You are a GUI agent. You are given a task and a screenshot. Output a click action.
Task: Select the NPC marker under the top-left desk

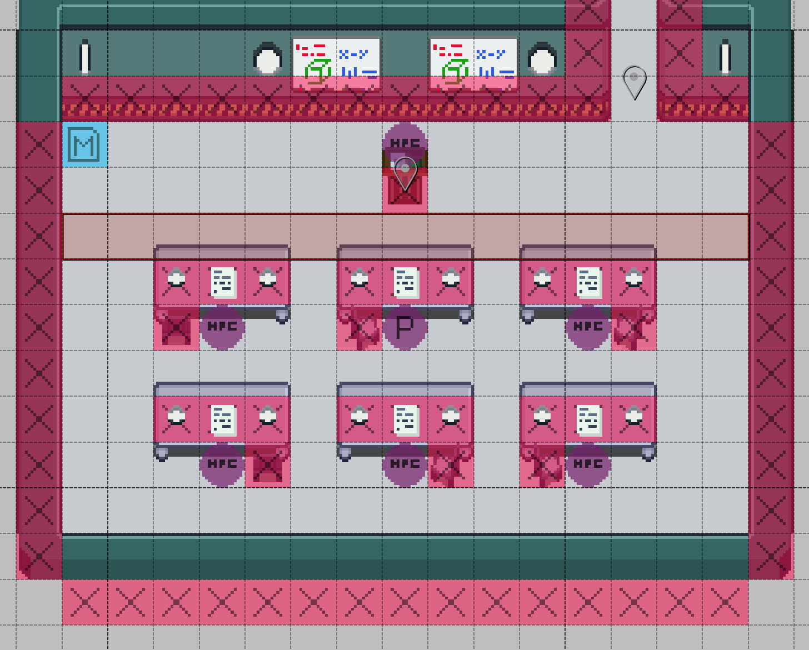coord(222,328)
